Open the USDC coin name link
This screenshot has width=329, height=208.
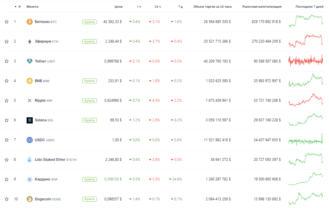point(44,140)
